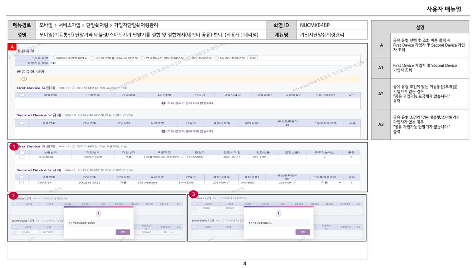Click info icon beside Second Device Total:1 in panel 1
This screenshot has height=268, width=476.
click(x=80, y=170)
